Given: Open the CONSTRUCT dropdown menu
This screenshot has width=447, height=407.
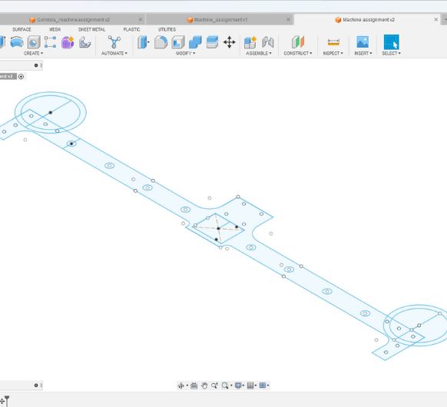Looking at the screenshot, I should pos(298,53).
